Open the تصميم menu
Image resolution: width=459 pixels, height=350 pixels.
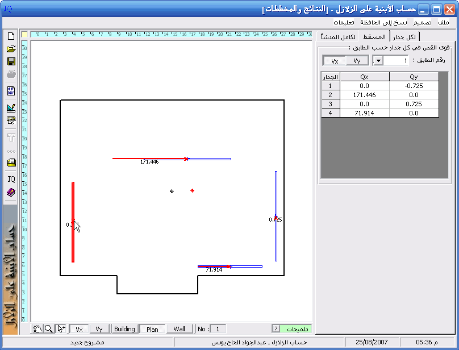click(x=422, y=22)
